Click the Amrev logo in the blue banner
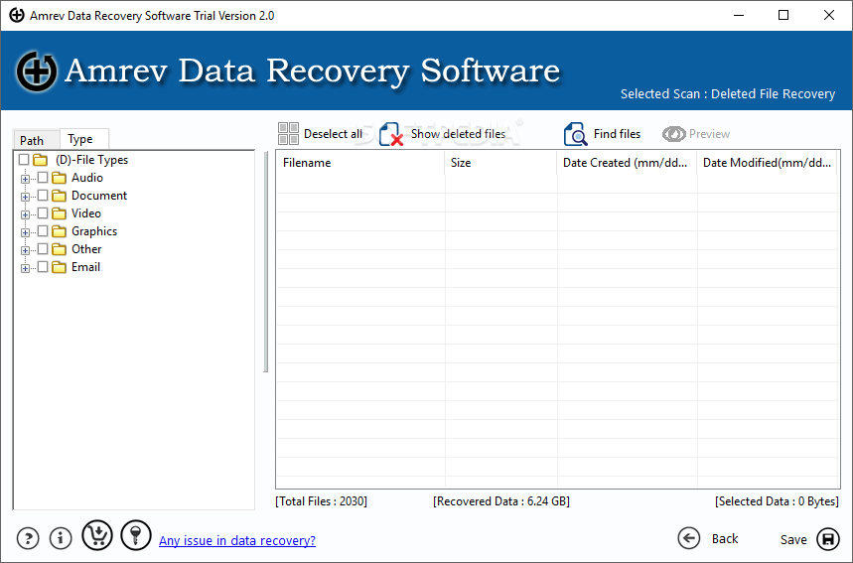Screen dimensions: 853x563 [x=37, y=71]
